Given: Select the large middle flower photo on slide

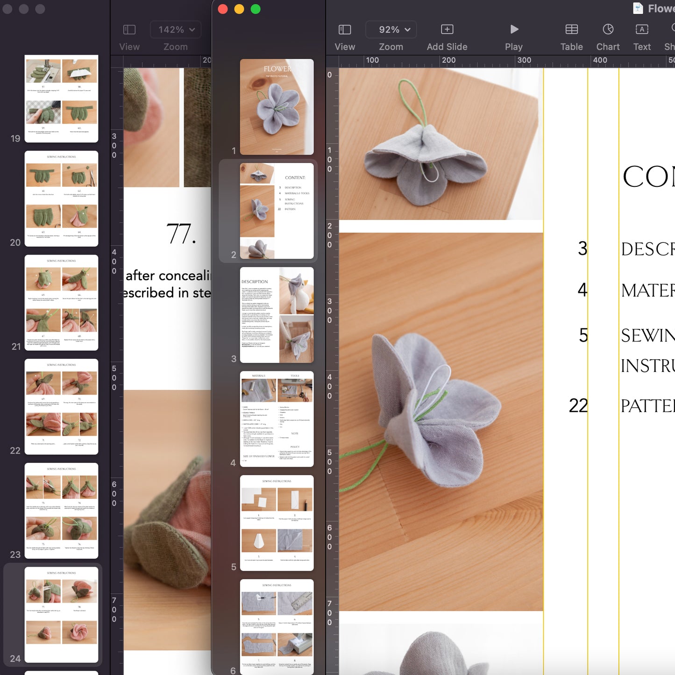Looking at the screenshot, I should [441, 422].
